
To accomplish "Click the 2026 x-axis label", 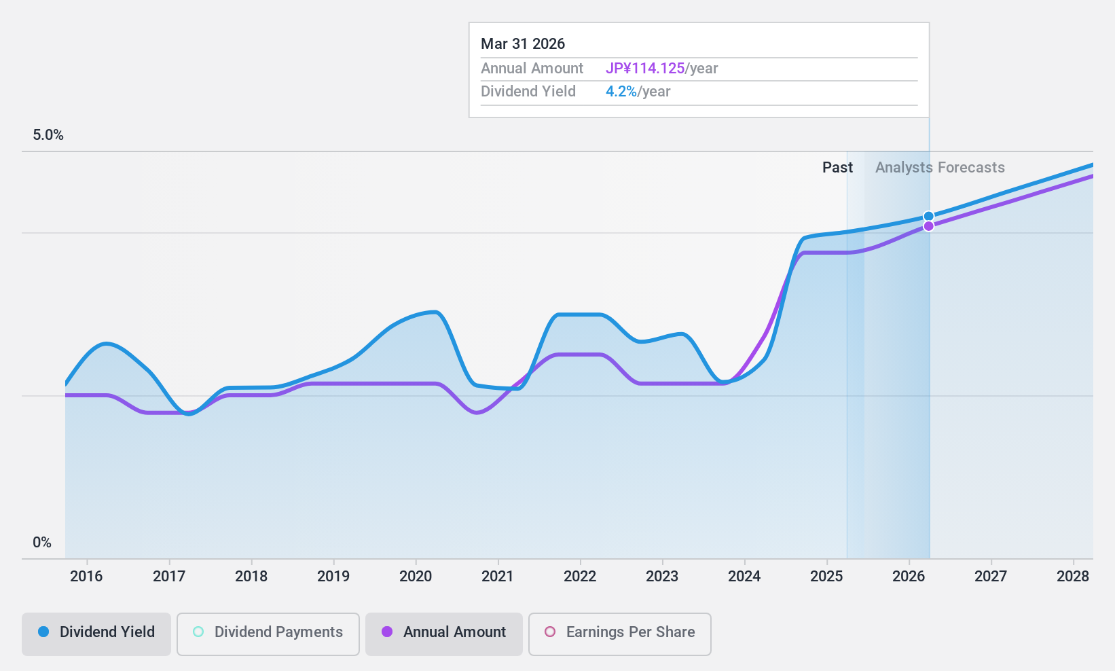I will point(909,577).
